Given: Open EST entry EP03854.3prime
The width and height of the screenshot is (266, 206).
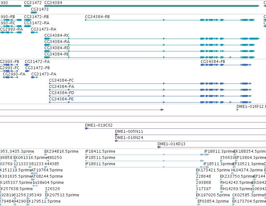Looking at the screenshot, I should pyautogui.click(x=213, y=202).
